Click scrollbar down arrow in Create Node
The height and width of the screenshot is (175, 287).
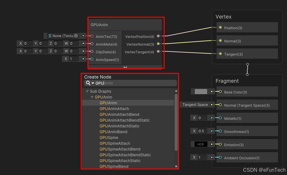coord(176,167)
